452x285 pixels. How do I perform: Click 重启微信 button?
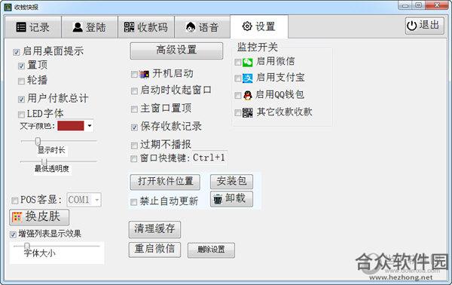[x=154, y=250]
